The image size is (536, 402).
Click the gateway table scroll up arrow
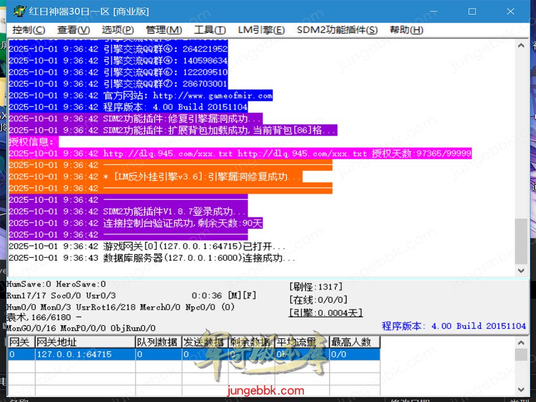[521, 342]
